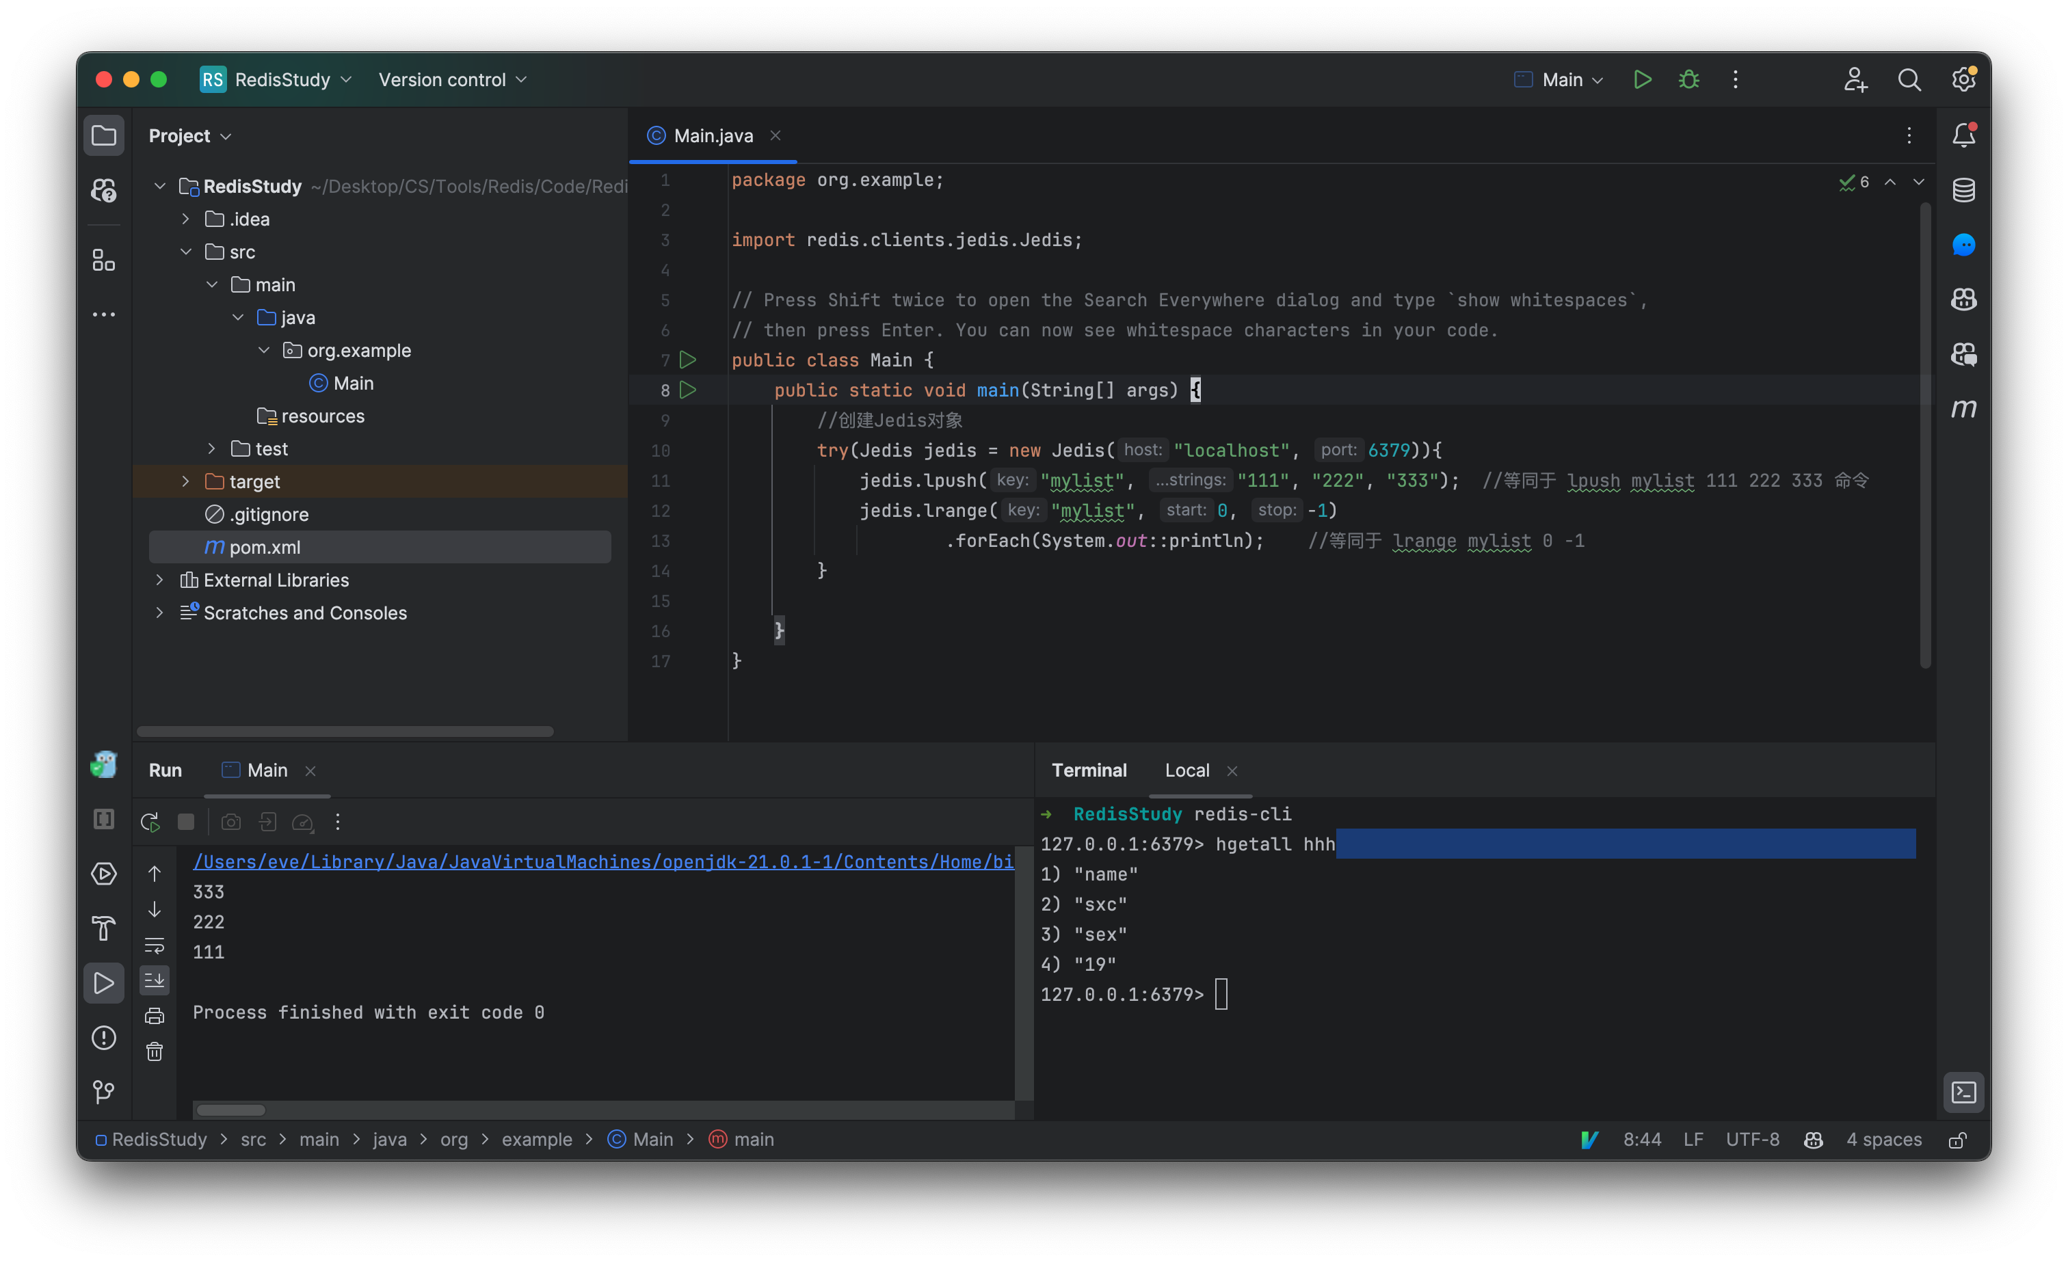Click UTF-8 encoding in status bar

click(x=1753, y=1140)
